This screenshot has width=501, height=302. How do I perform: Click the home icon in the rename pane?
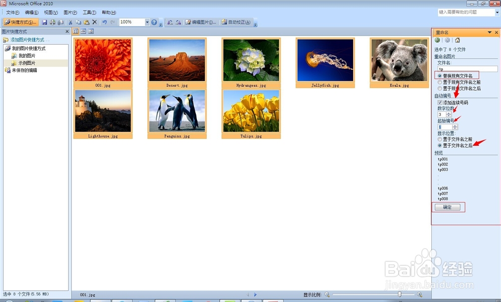[x=457, y=40]
